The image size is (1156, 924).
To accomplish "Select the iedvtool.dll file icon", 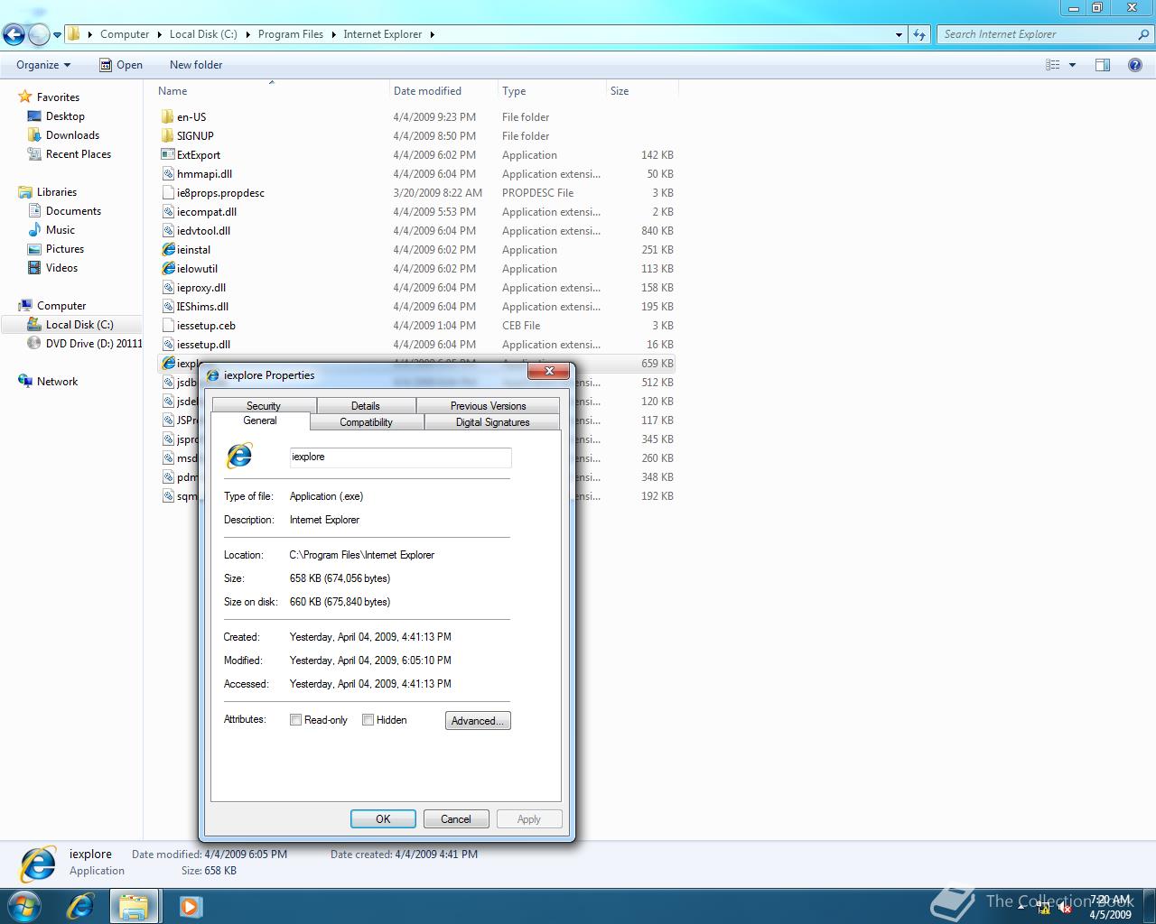I will 167,231.
